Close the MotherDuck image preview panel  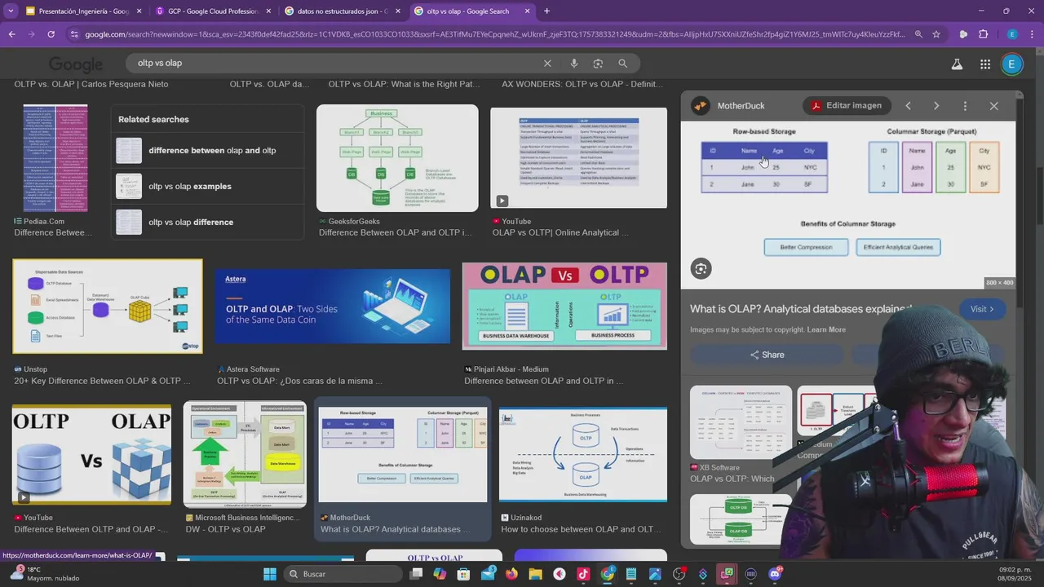click(x=993, y=106)
